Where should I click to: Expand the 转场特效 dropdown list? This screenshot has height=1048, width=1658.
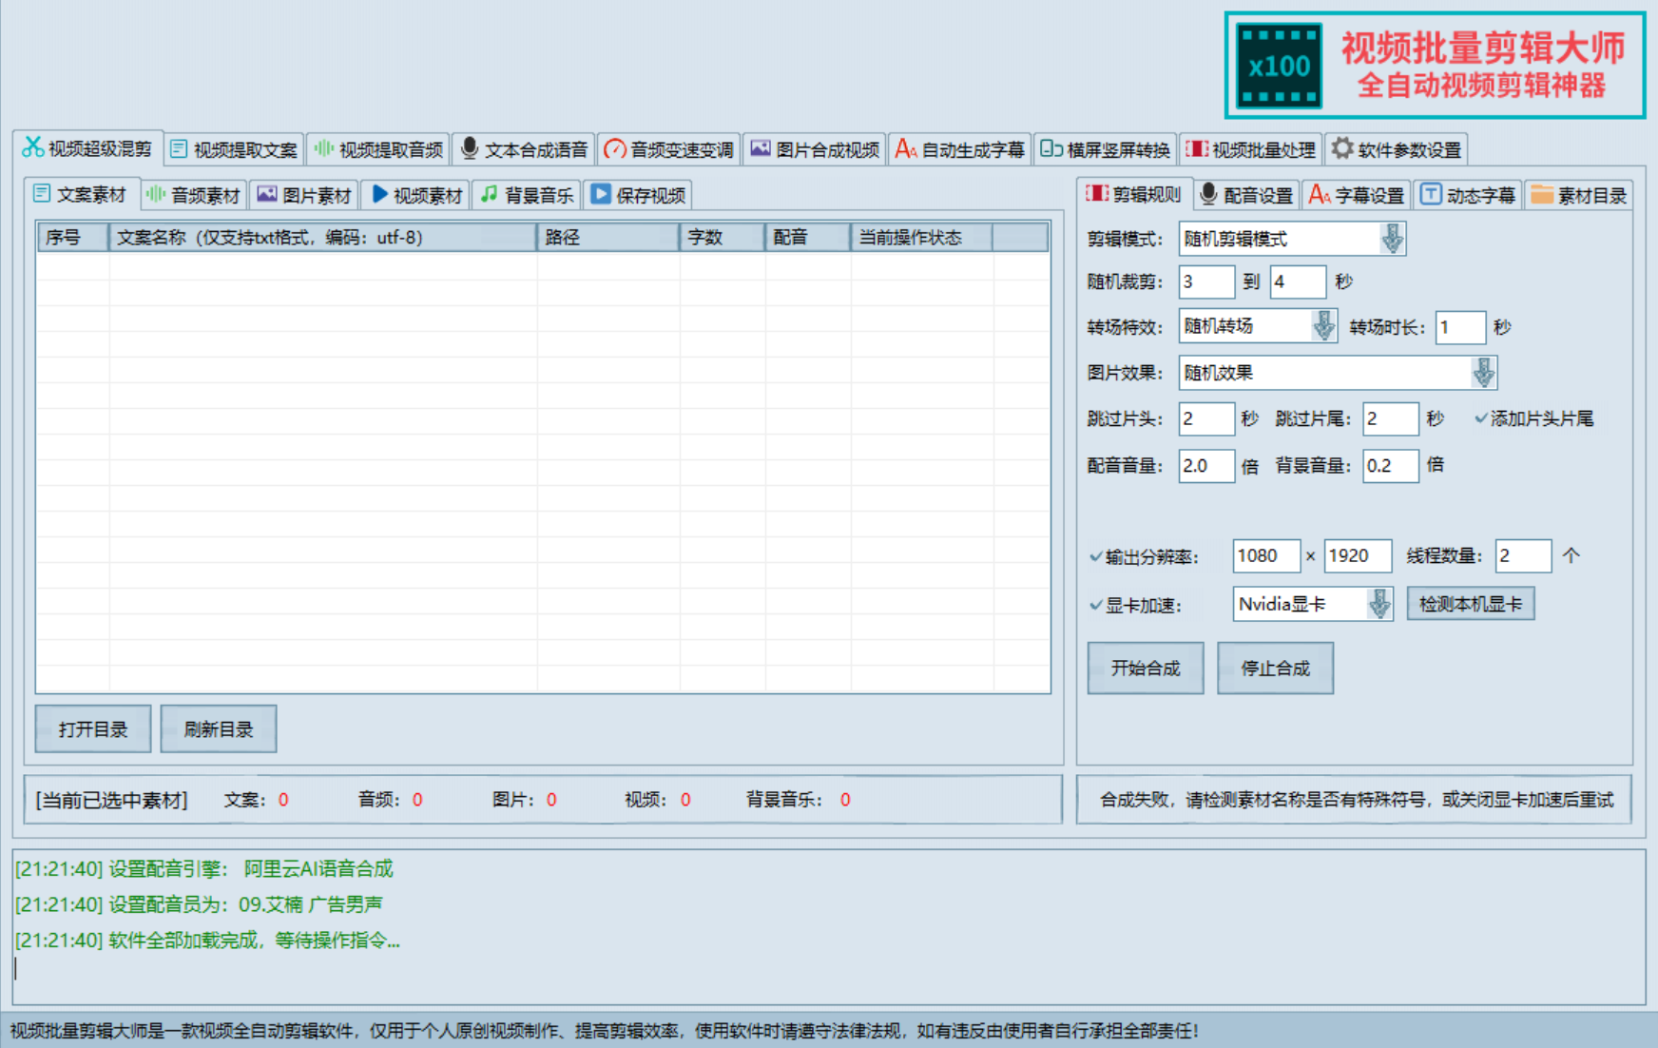pos(1323,326)
